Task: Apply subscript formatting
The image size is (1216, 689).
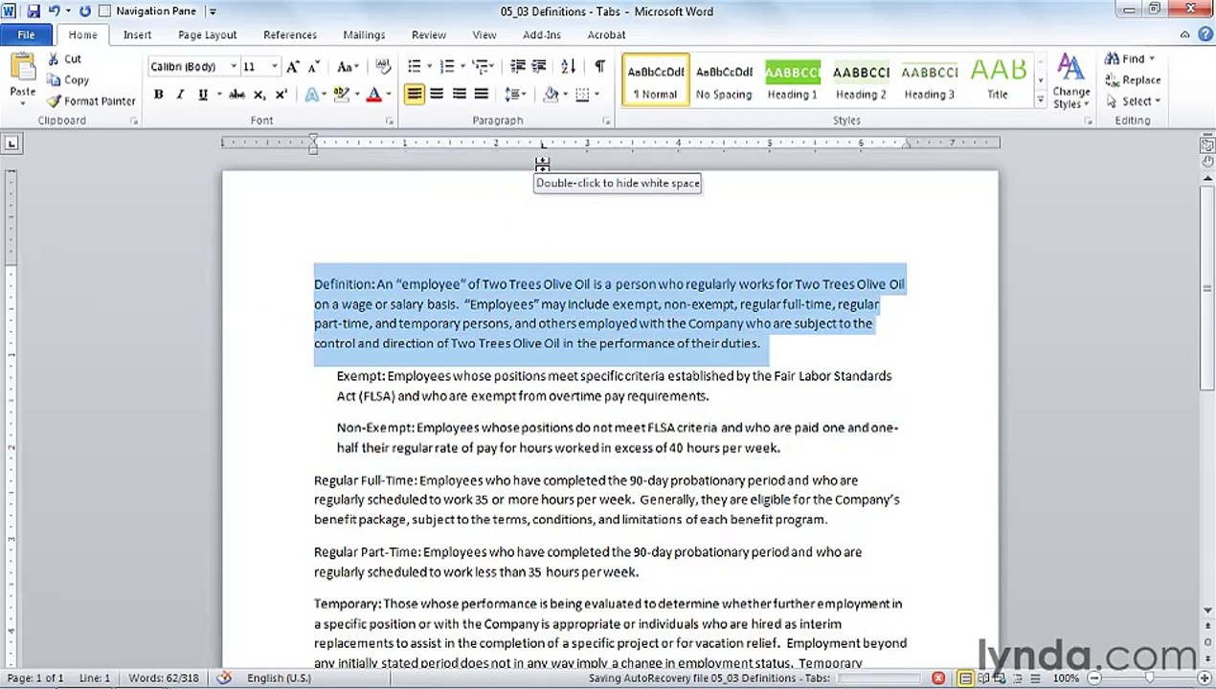Action: pos(260,95)
